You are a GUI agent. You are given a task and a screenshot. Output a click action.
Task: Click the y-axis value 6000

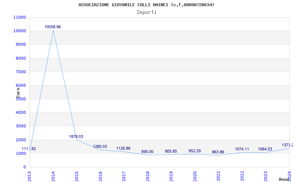click(x=21, y=86)
